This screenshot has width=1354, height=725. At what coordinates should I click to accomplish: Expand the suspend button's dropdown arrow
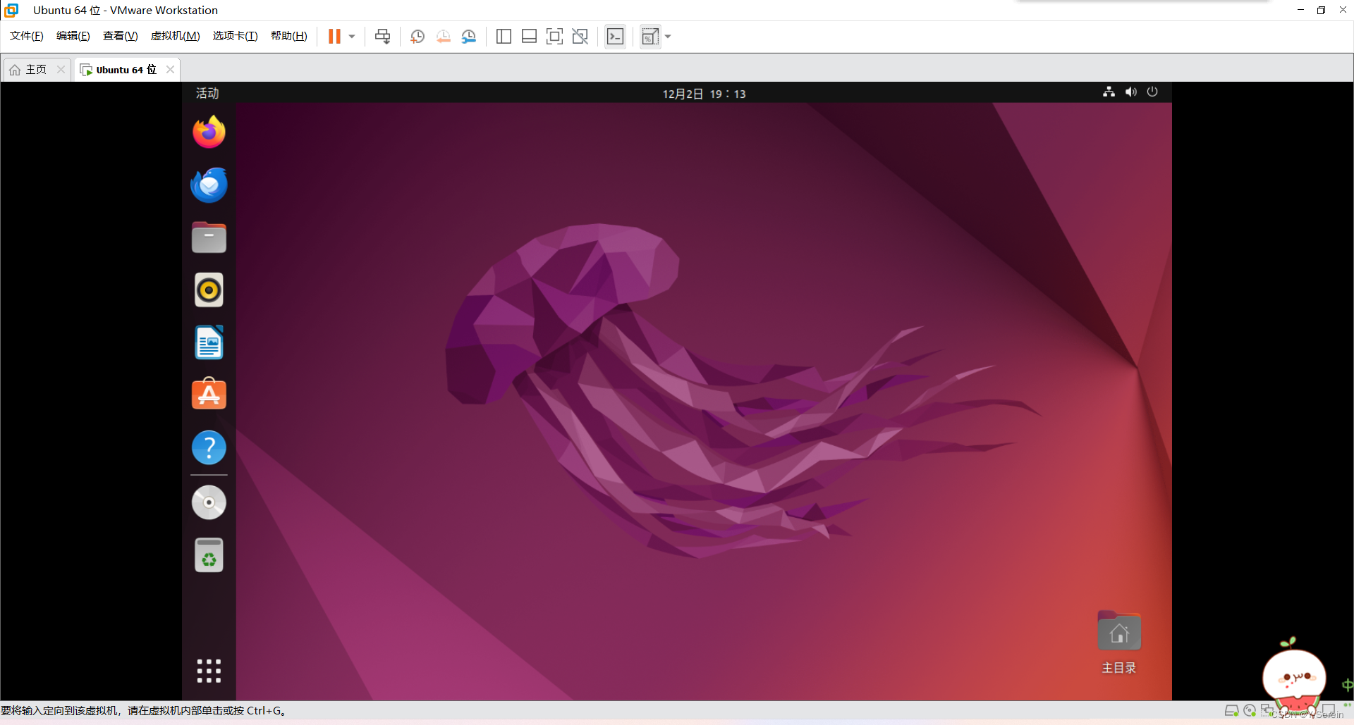pyautogui.click(x=350, y=36)
